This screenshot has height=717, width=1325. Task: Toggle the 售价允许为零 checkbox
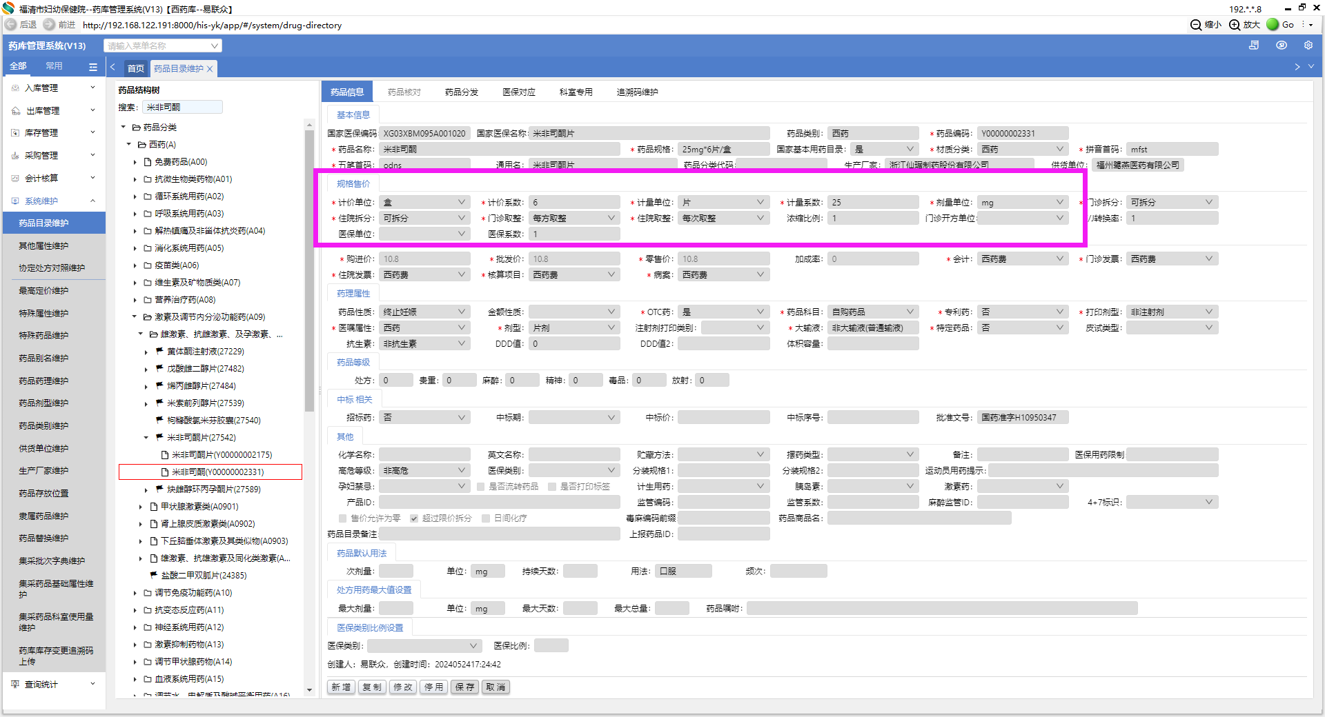(x=342, y=518)
